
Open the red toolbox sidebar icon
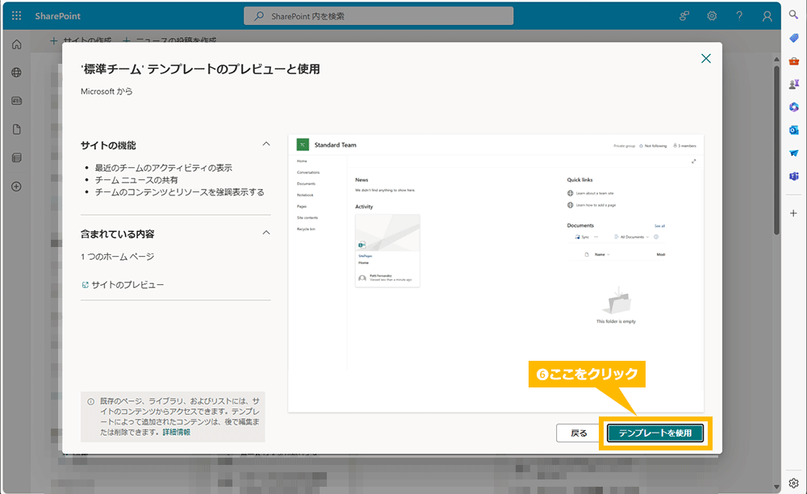click(x=793, y=61)
